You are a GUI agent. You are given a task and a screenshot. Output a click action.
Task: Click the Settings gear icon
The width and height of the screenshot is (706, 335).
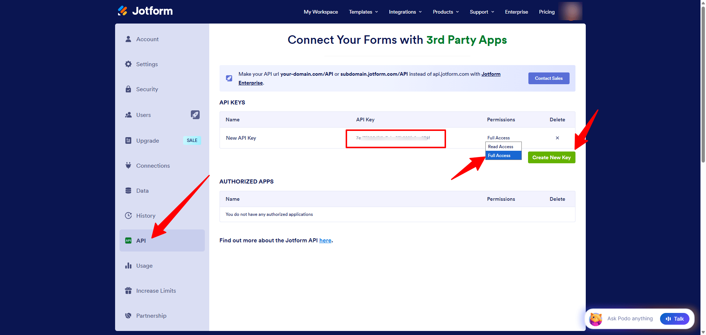click(128, 64)
